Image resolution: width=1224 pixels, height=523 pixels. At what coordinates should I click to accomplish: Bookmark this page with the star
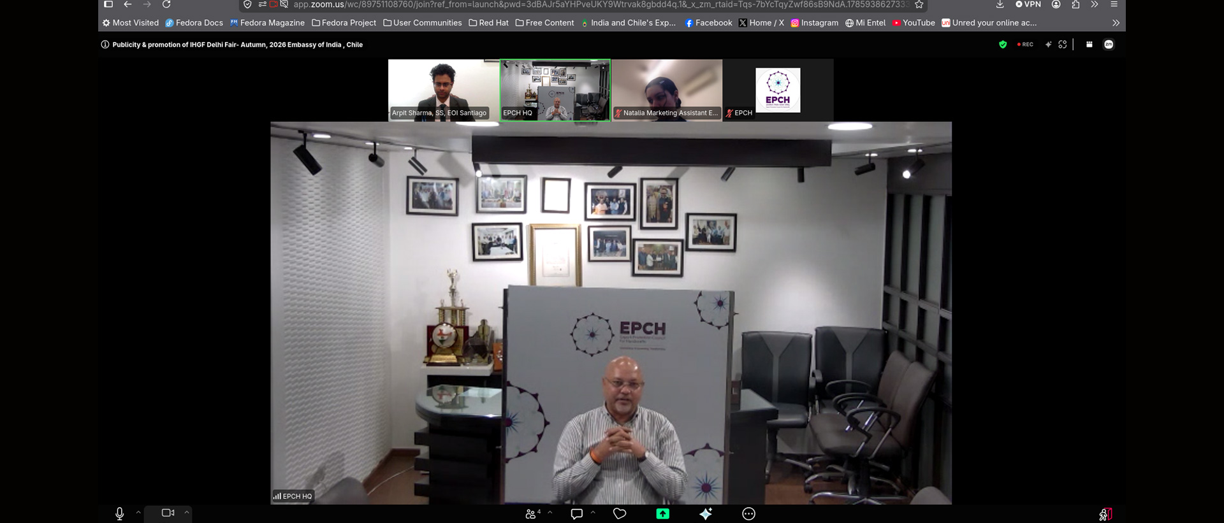coord(919,4)
